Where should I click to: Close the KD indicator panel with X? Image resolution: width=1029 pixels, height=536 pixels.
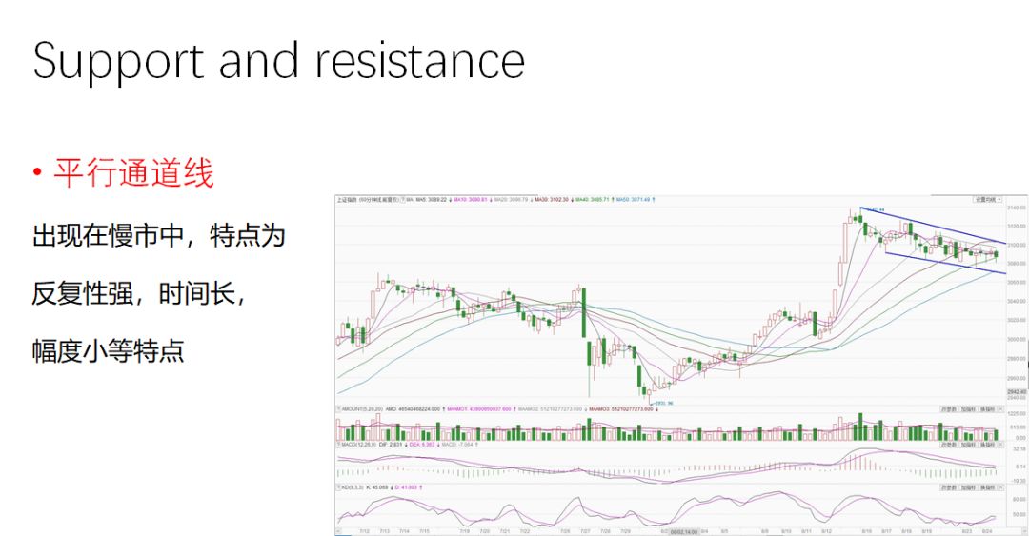point(1000,487)
